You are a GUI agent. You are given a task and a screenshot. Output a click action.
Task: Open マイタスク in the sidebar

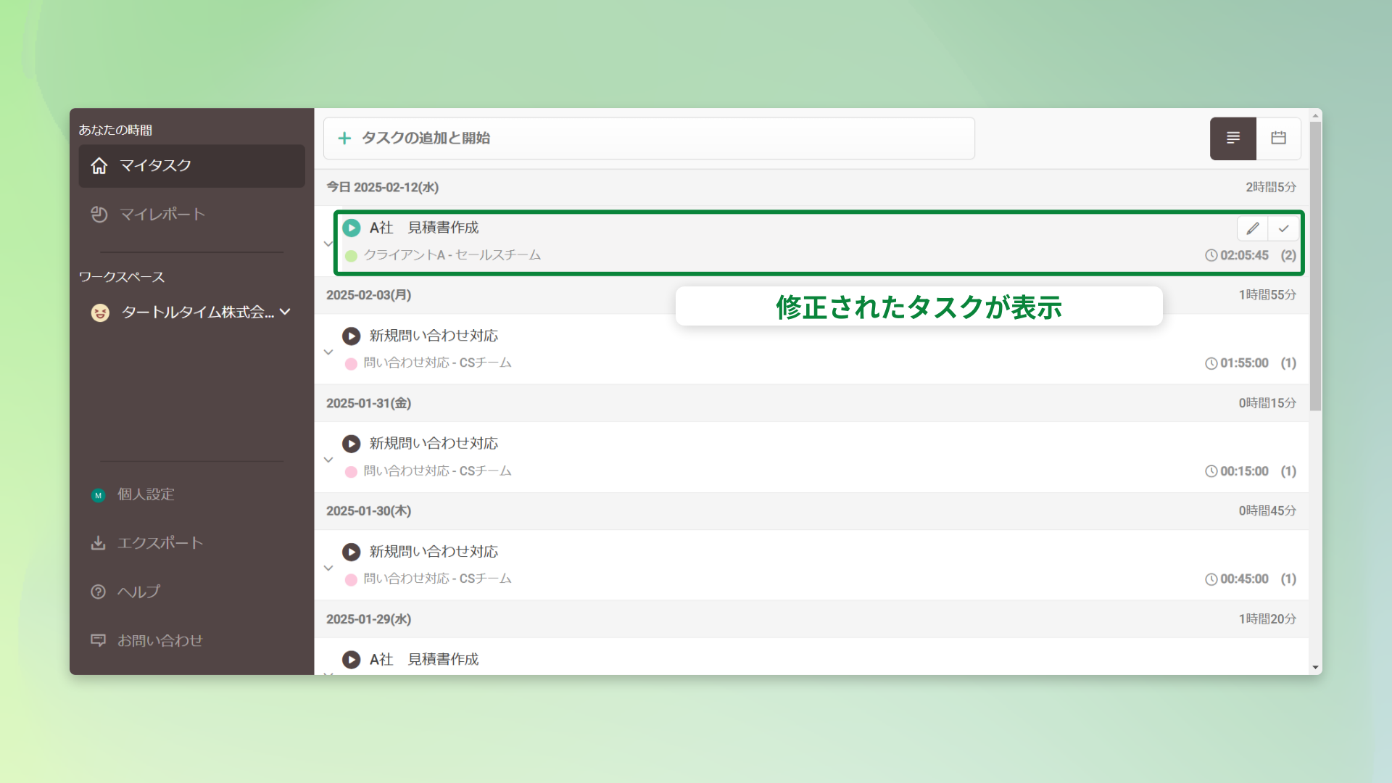(x=154, y=165)
